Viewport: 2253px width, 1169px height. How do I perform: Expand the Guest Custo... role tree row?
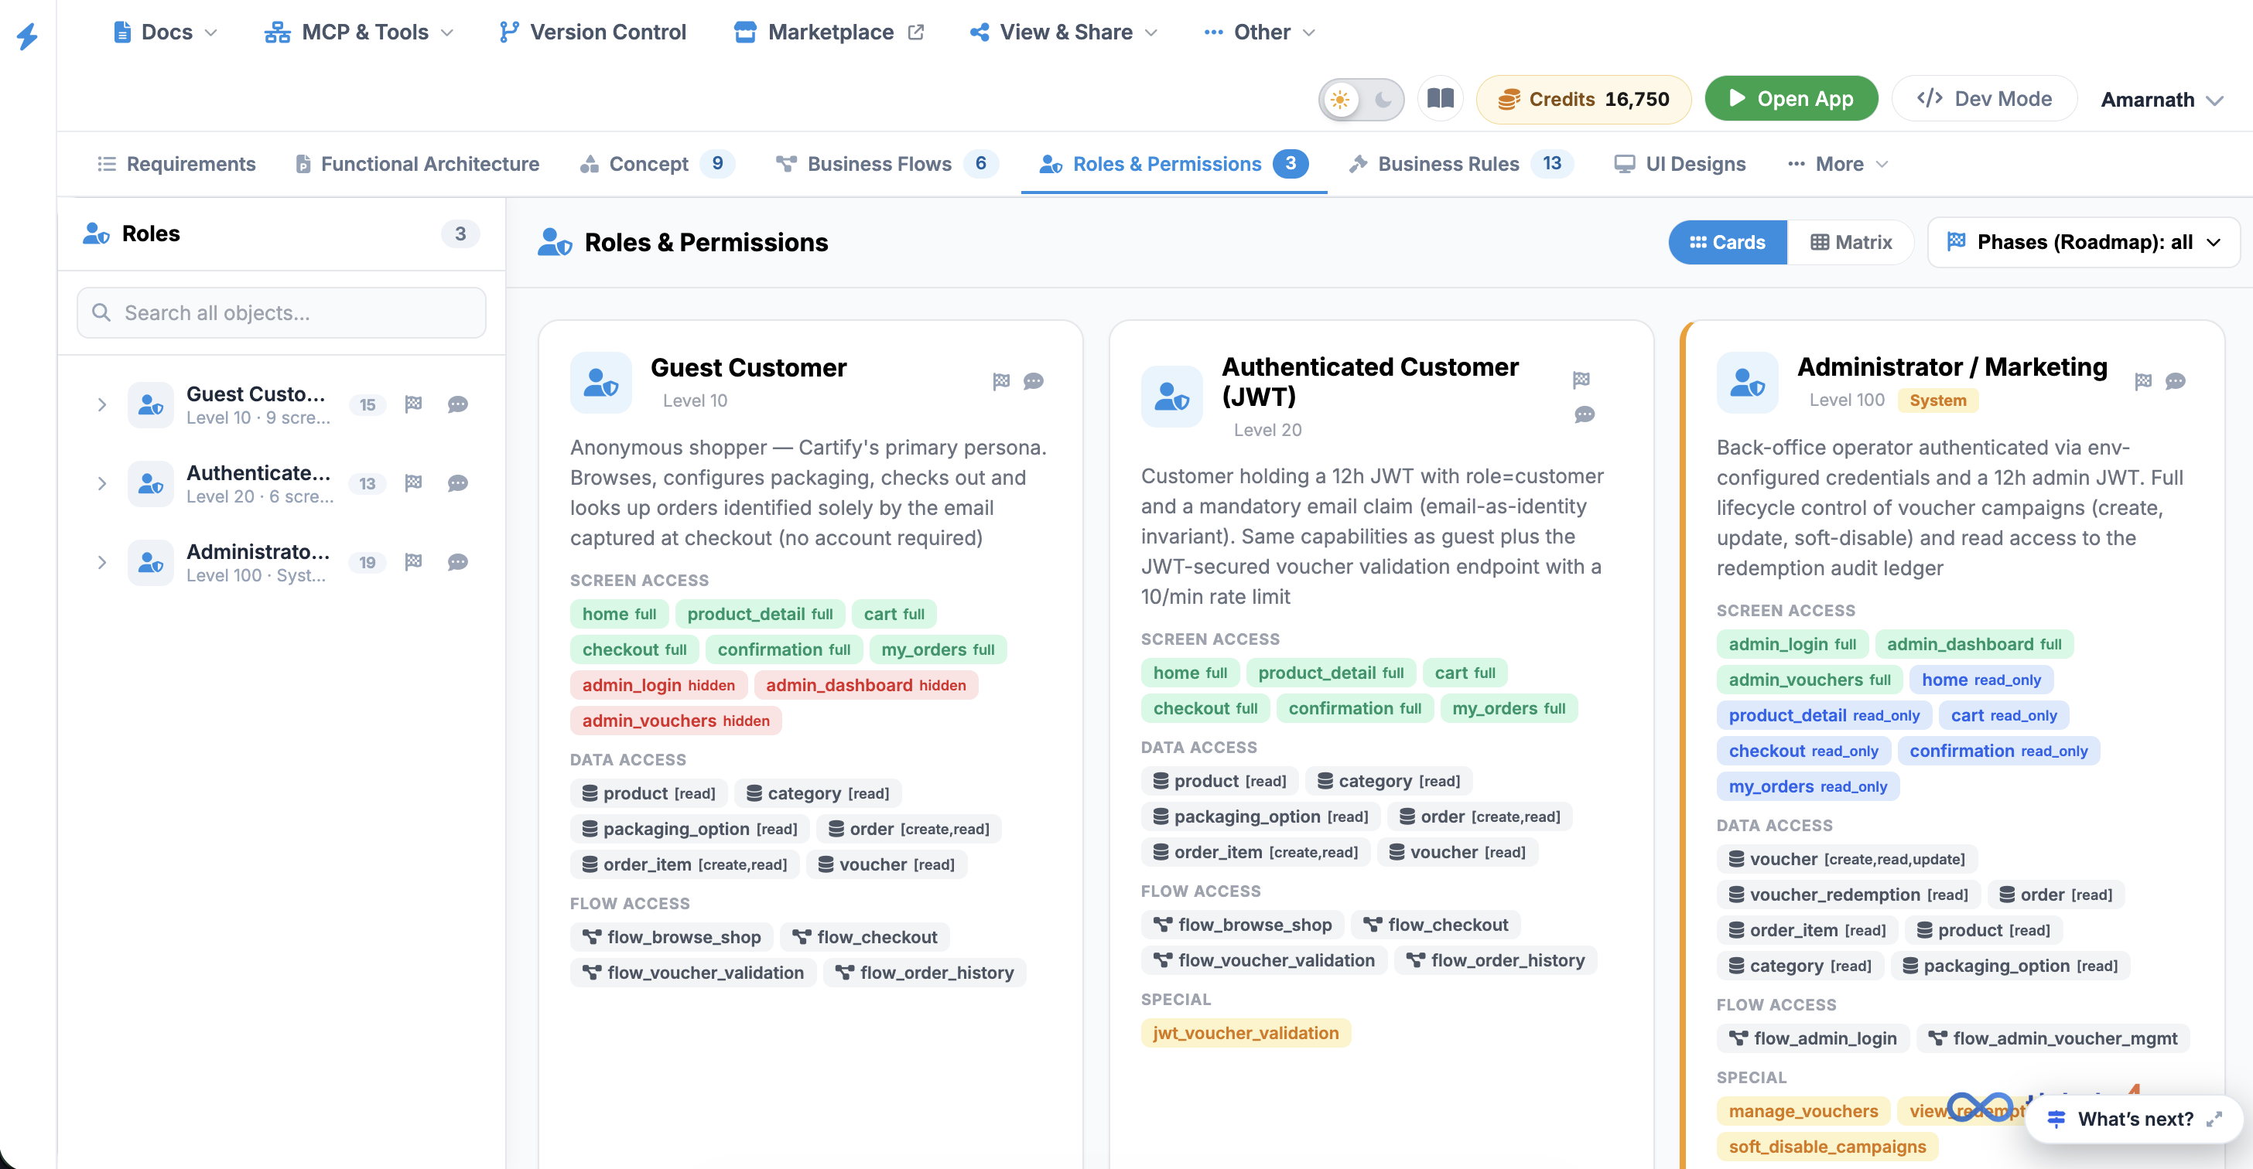(101, 404)
